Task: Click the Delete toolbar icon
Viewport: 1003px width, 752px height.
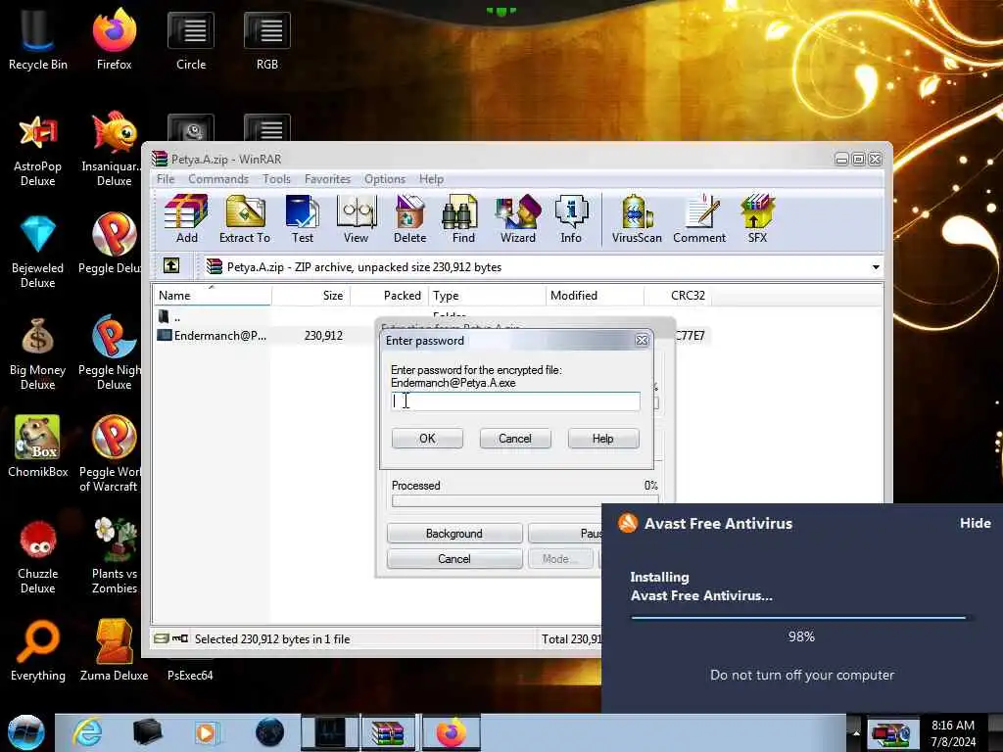Action: point(409,218)
